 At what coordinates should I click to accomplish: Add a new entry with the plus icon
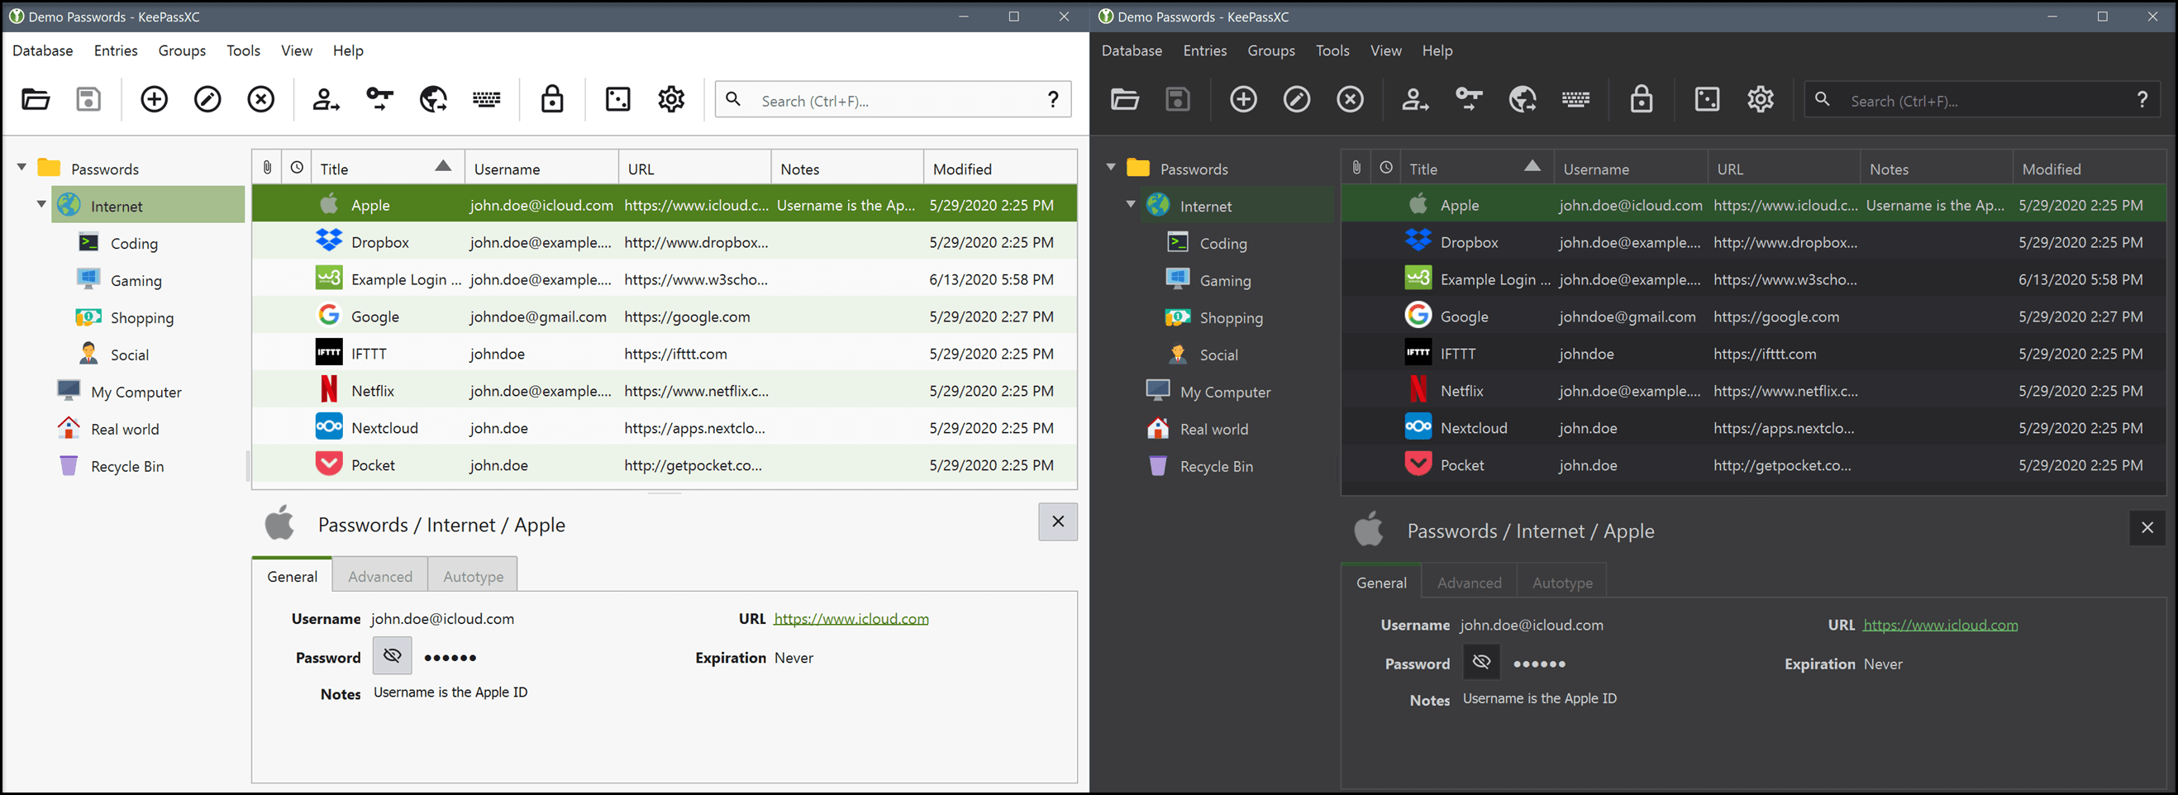point(154,99)
